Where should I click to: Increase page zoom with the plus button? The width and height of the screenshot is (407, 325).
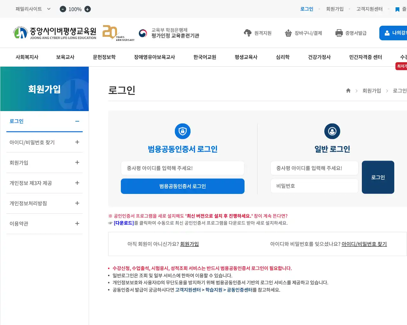87,9
